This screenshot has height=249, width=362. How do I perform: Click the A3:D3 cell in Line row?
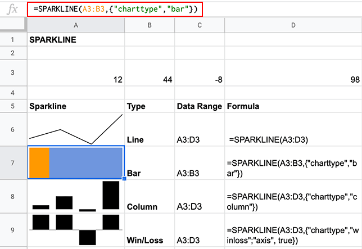[200, 129]
